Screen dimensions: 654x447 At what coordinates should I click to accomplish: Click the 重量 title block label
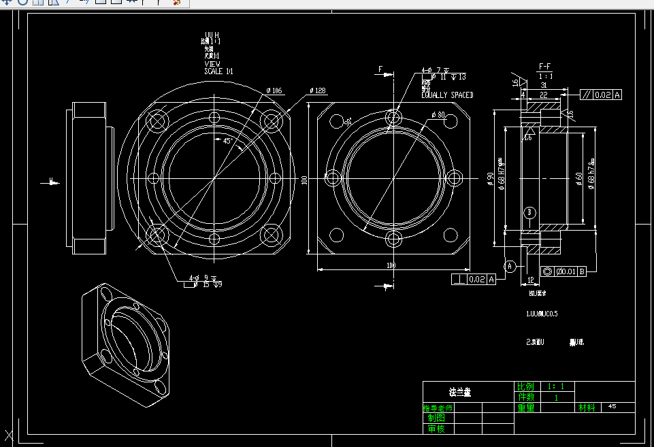tap(526, 408)
